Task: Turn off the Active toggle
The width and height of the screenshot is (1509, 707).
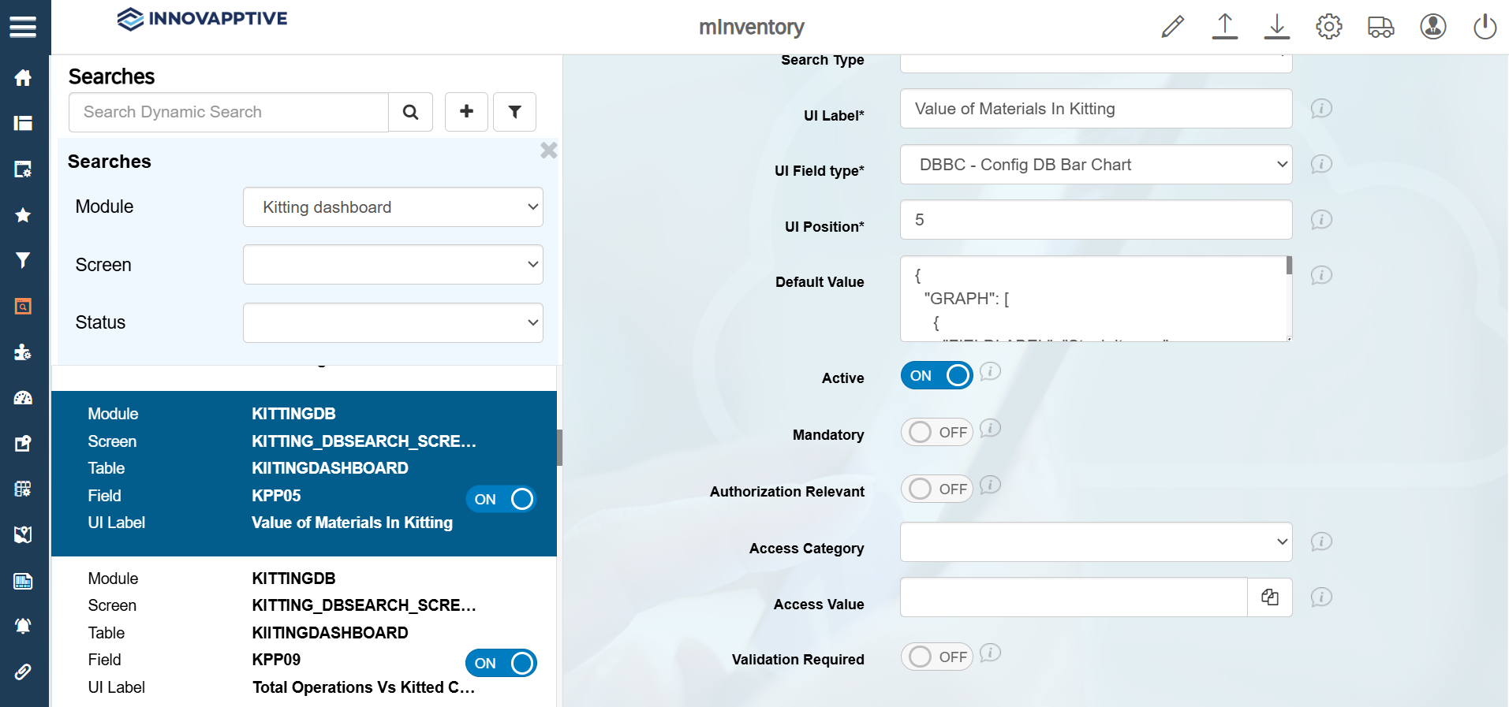Action: [936, 376]
